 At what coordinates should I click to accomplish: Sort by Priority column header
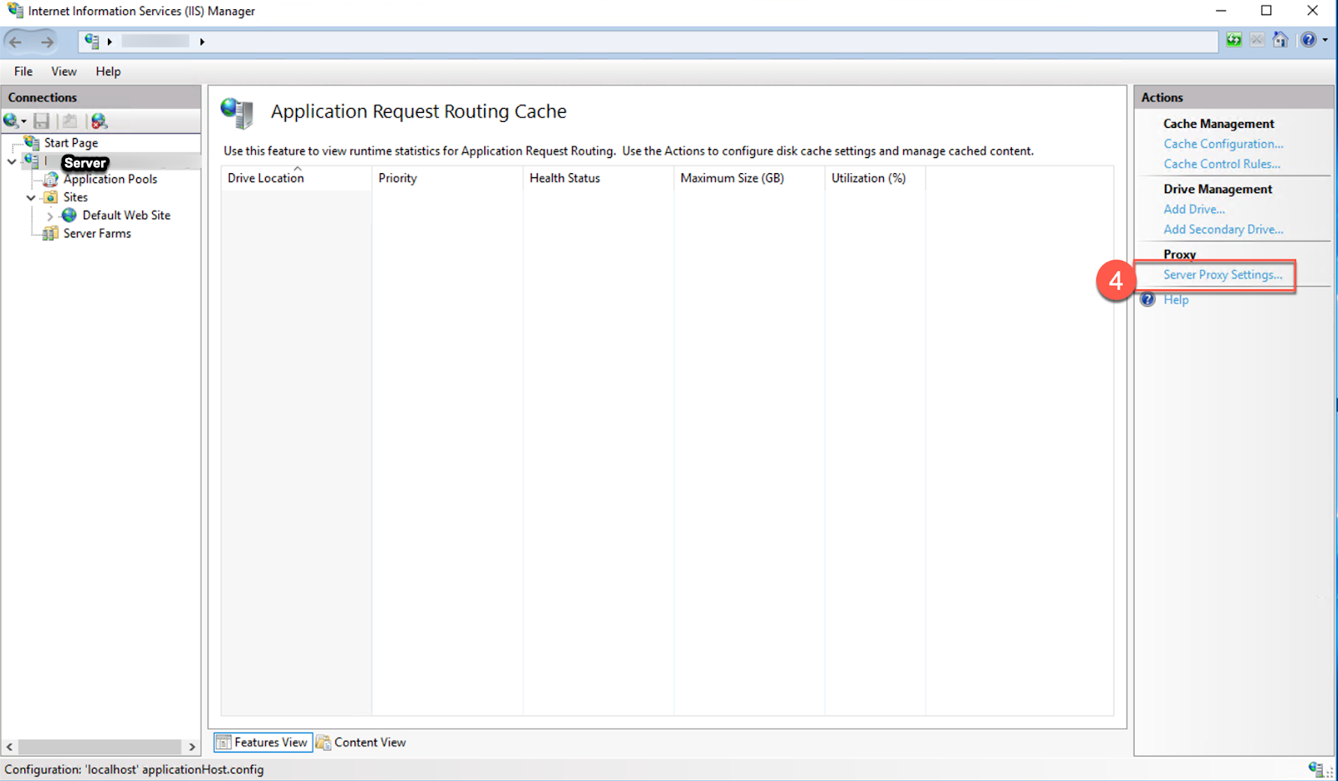pyautogui.click(x=447, y=178)
